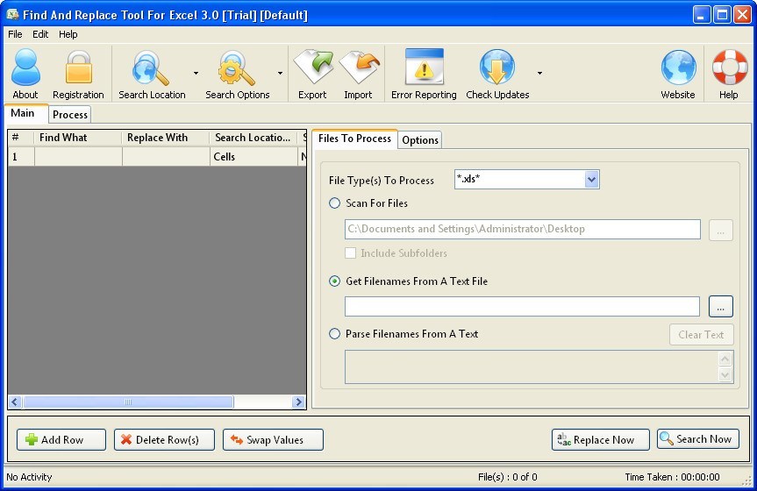This screenshot has height=491, width=757.
Task: Click the Replace Now button
Action: (x=601, y=440)
